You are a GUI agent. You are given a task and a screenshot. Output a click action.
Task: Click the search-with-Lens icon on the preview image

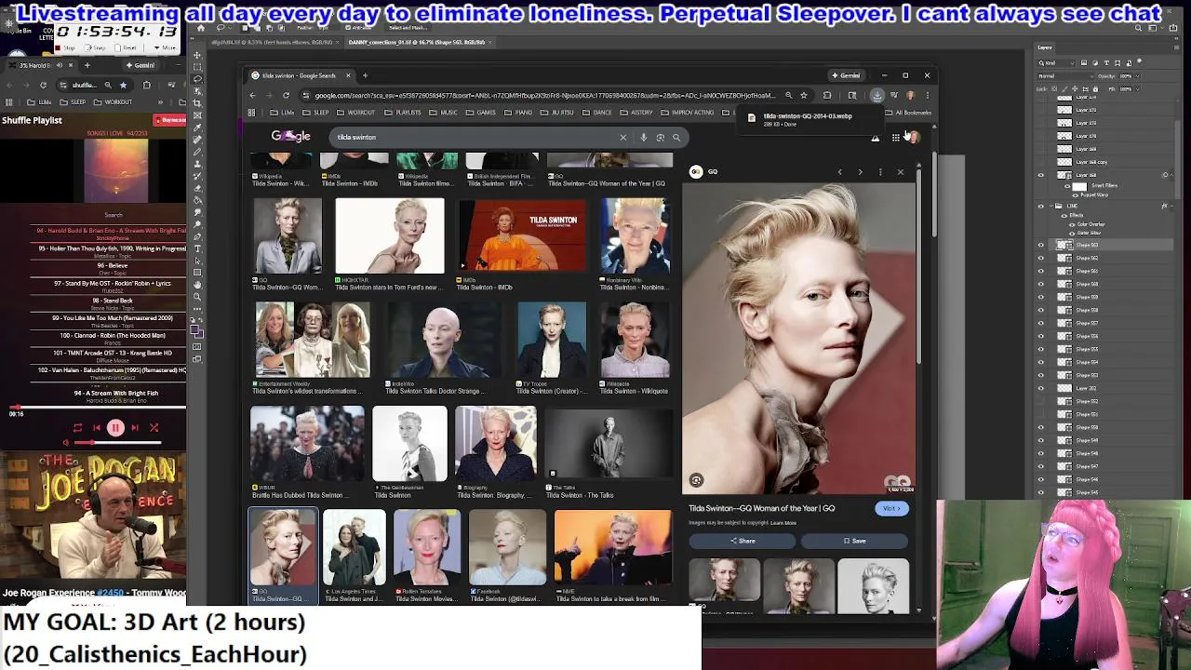(x=696, y=480)
